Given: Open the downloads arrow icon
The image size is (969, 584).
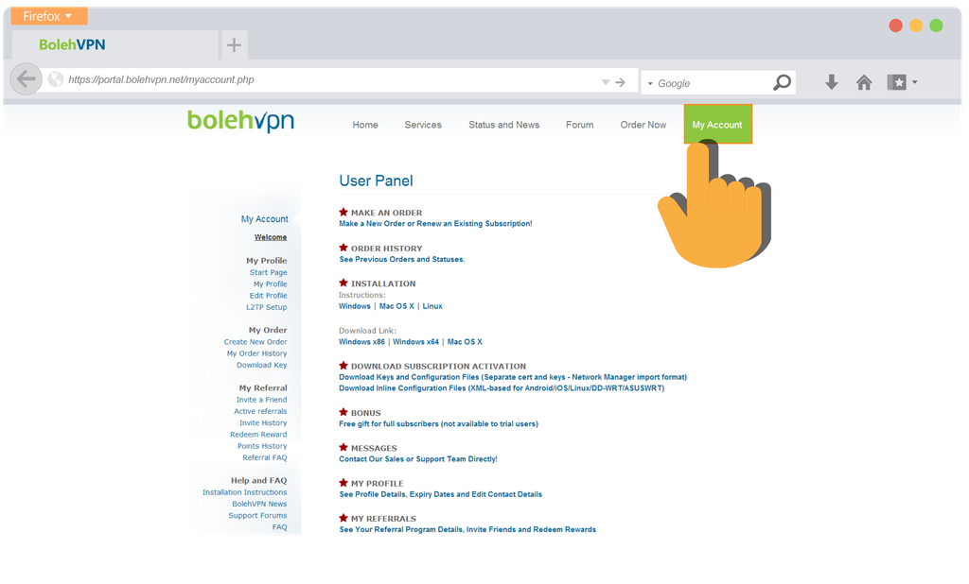Looking at the screenshot, I should 832,82.
